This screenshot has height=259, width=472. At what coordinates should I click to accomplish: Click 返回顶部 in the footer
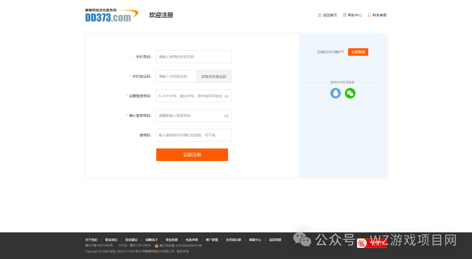[275, 240]
